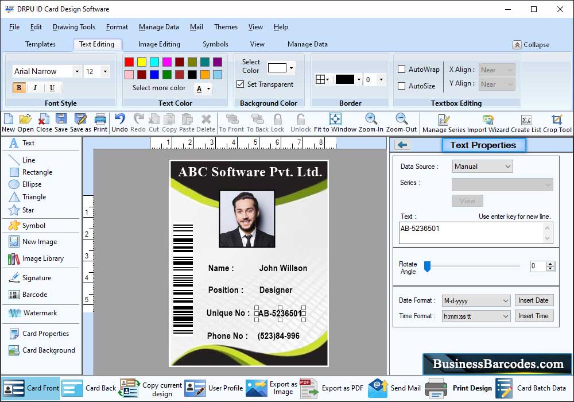Open the Arial Narrow font dropdown
This screenshot has height=402, width=574.
click(77, 71)
